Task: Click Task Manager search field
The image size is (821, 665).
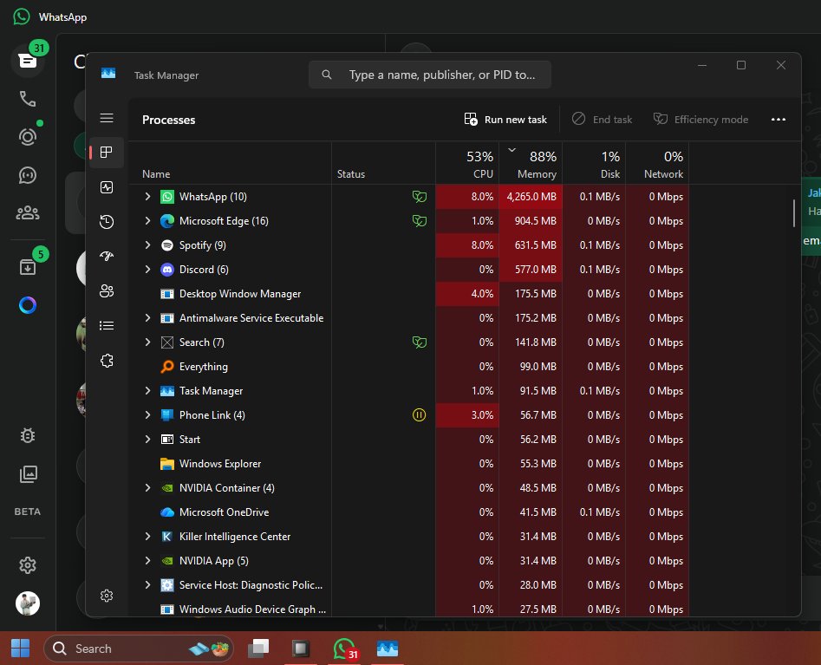Action: 430,75
